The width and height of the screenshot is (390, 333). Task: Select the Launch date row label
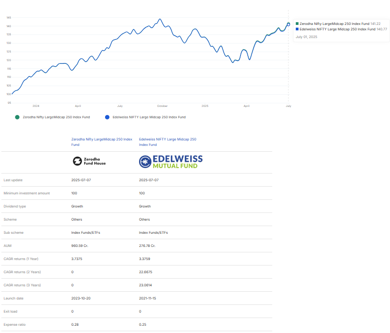[x=14, y=299]
